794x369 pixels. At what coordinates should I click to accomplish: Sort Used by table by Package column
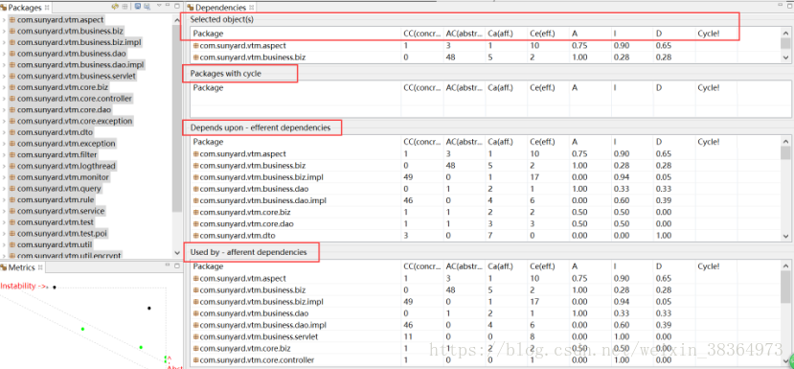click(296, 266)
